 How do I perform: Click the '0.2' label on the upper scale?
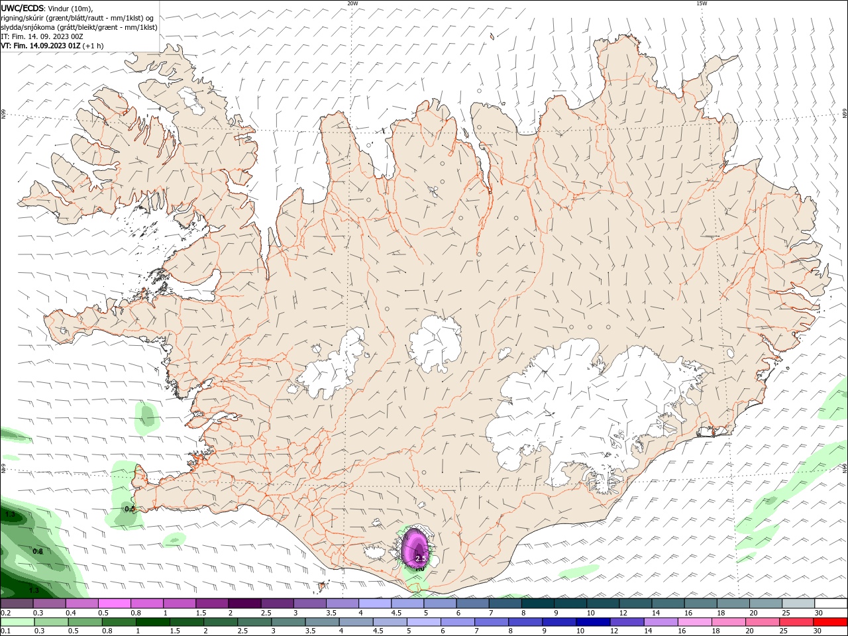(6, 613)
